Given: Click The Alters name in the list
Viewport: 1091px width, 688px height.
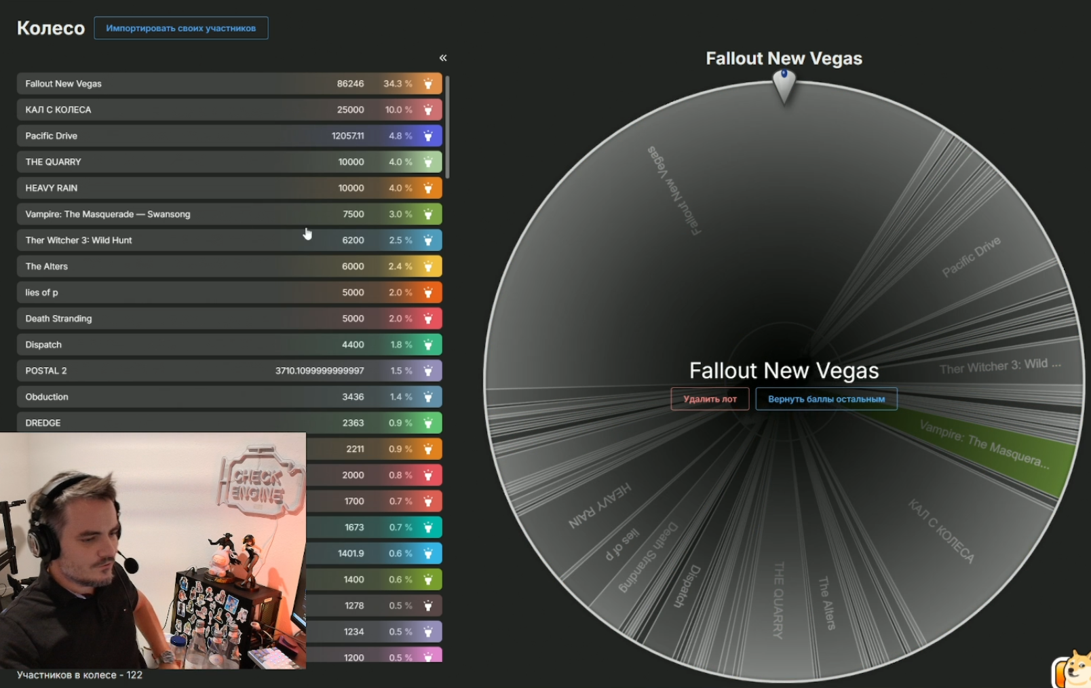Looking at the screenshot, I should [x=46, y=267].
